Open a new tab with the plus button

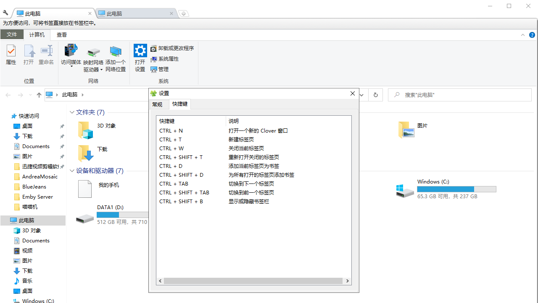tap(184, 13)
